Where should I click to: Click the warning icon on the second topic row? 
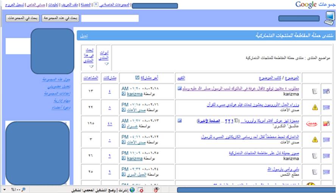315,107
